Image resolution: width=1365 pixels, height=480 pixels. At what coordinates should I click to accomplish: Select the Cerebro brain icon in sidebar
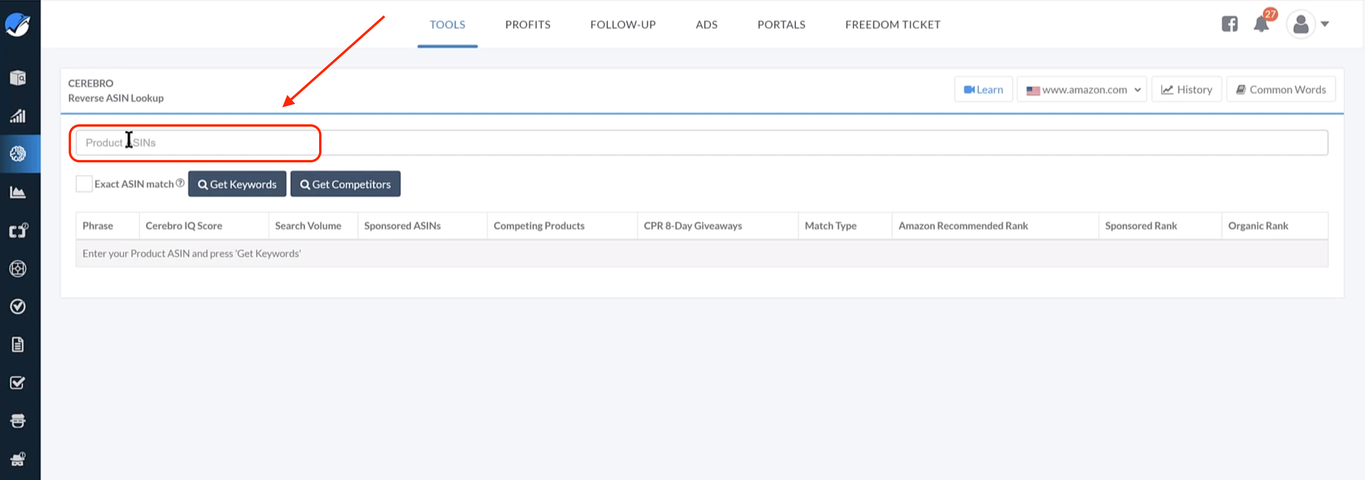tap(18, 154)
